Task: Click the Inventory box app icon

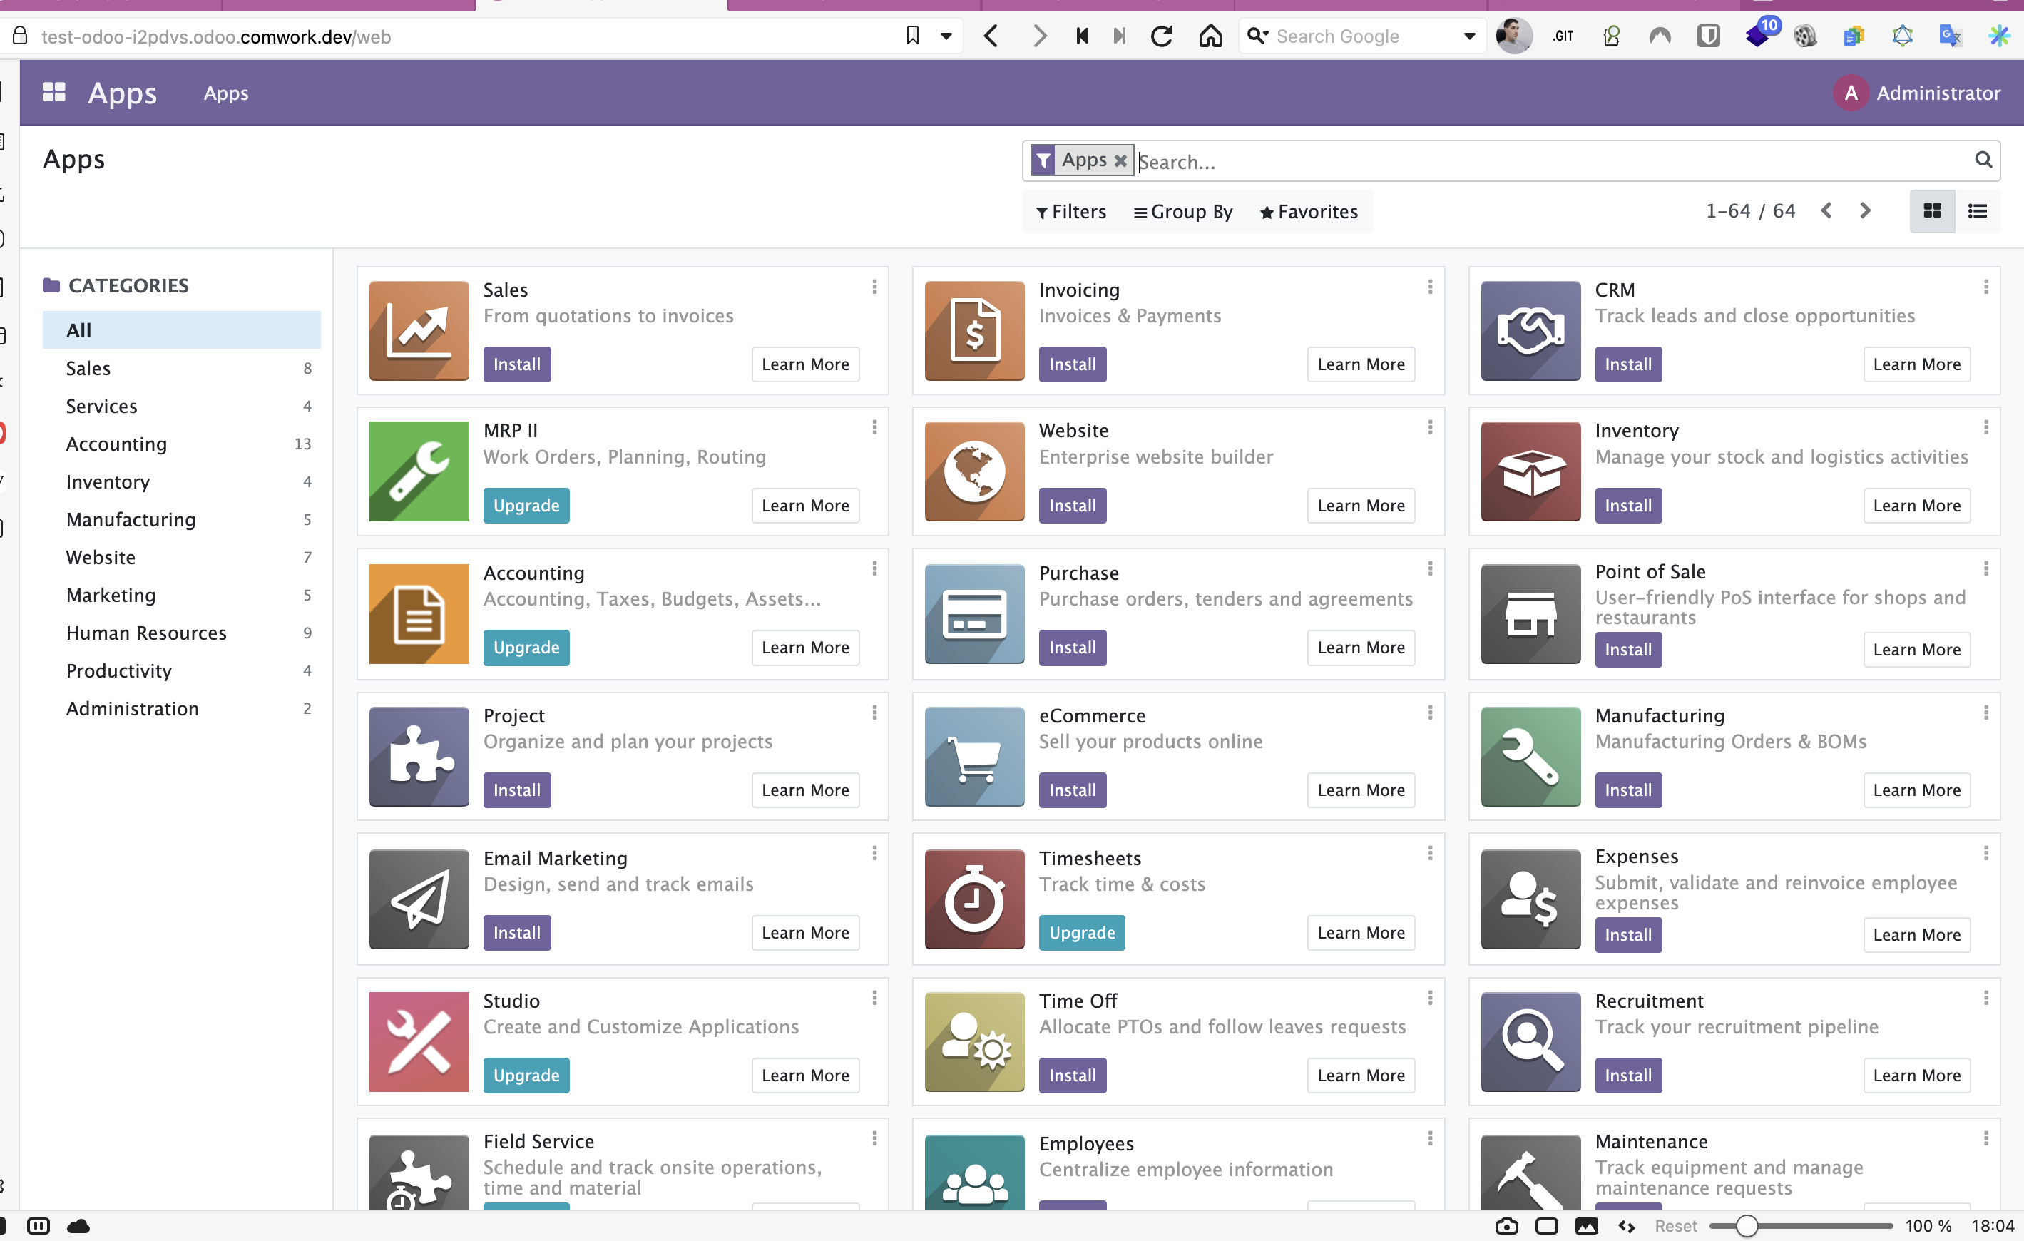Action: [1530, 471]
